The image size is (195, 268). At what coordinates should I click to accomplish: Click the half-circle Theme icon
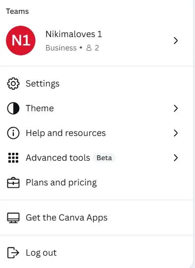(13, 108)
